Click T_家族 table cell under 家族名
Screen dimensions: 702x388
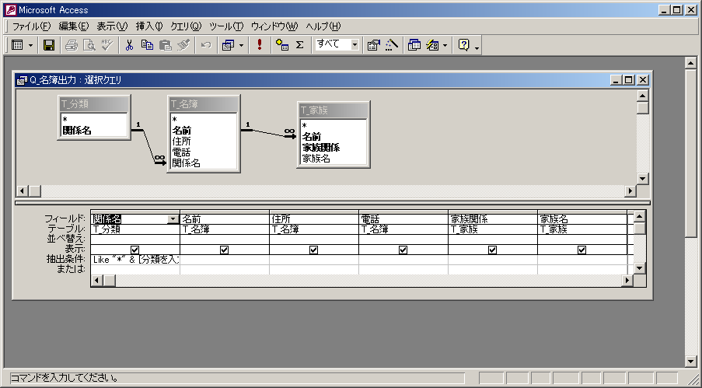(x=582, y=229)
